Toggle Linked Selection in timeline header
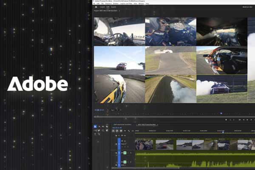The image size is (255, 170). coord(121,131)
